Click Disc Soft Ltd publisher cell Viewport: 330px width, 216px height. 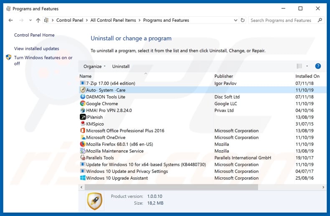tap(227, 97)
